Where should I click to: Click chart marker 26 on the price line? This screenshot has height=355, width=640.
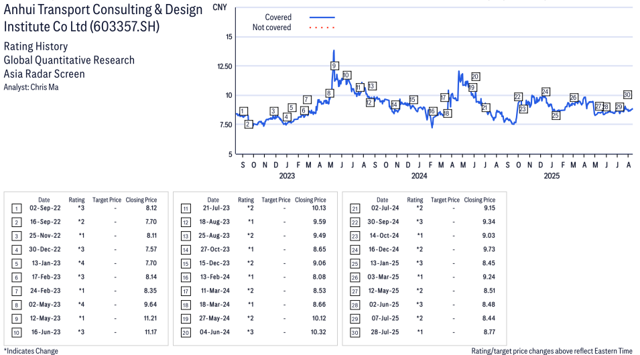574,98
